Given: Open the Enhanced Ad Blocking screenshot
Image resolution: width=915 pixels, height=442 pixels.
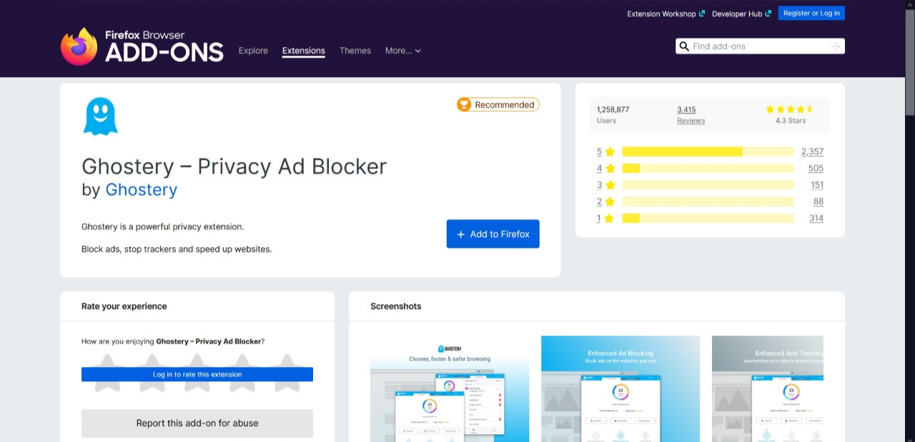Looking at the screenshot, I should click(x=620, y=388).
